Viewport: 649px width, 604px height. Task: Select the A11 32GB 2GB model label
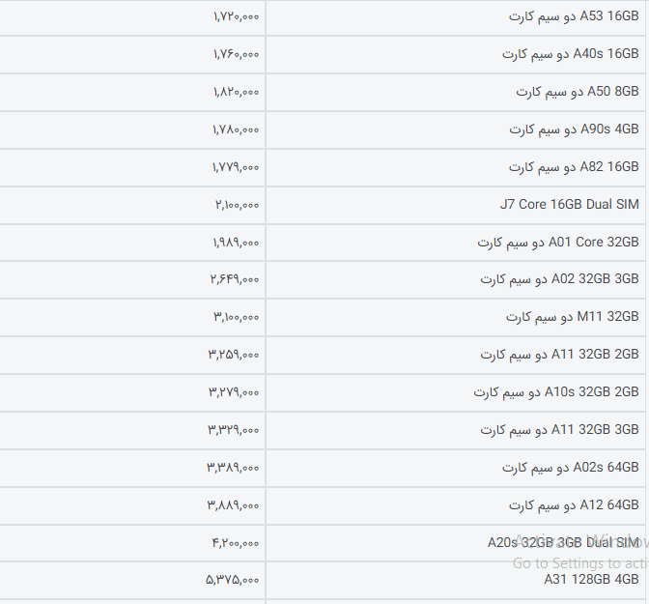coord(559,355)
